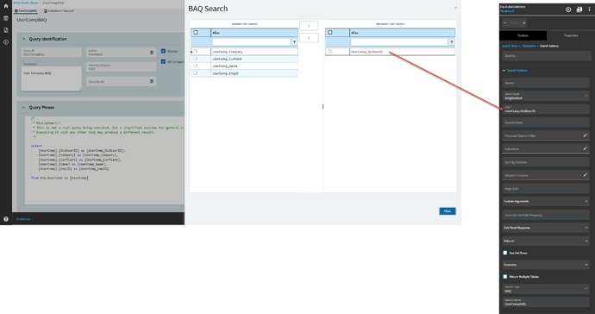Viewport: 595px width, 314px height.
Task: Click the move-right arrow button between grids
Action: point(309,26)
